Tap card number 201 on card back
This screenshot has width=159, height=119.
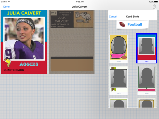pyautogui.click(x=54, y=13)
